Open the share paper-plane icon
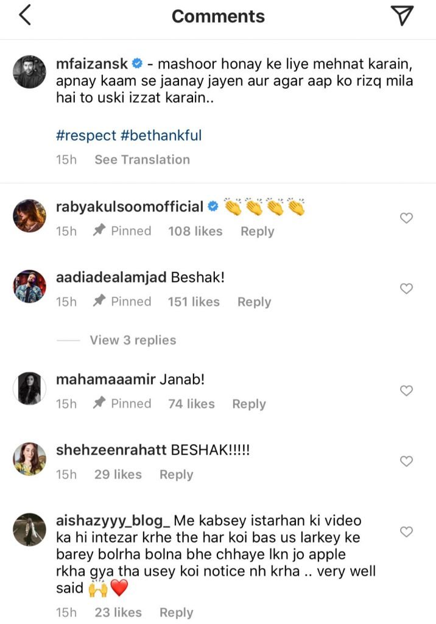Viewport: 436px width, 624px height. (404, 16)
